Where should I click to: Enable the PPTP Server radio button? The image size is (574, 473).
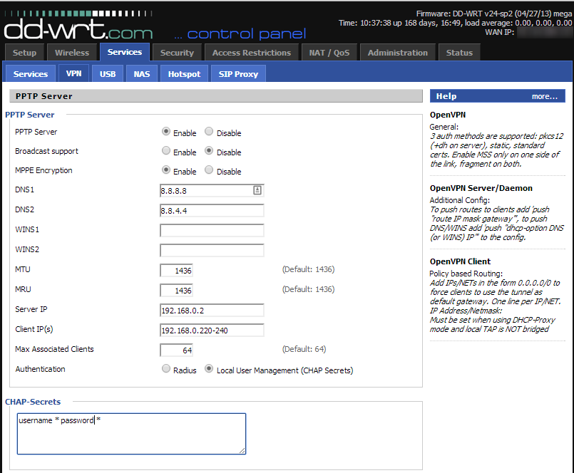click(x=166, y=132)
